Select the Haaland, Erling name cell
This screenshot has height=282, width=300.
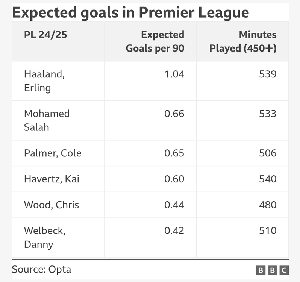58,81
